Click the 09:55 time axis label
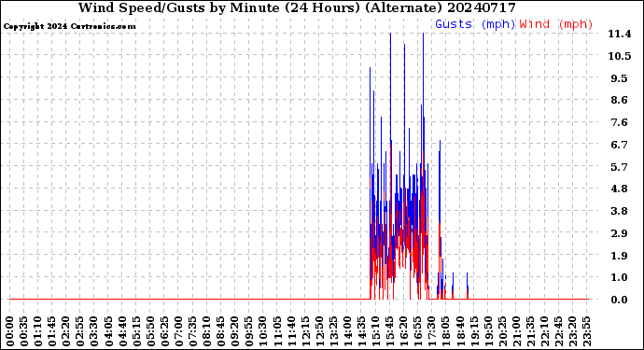The width and height of the screenshot is (644, 350). click(249, 331)
